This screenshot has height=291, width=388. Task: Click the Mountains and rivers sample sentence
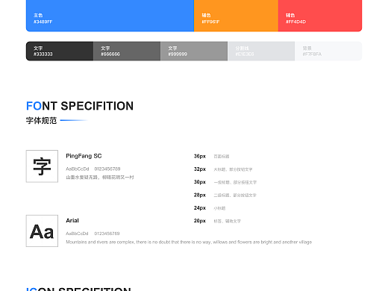189,242
